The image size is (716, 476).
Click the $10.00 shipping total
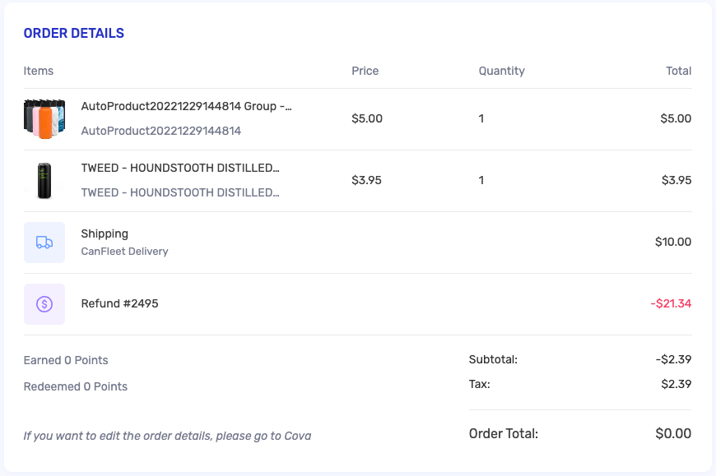(673, 242)
